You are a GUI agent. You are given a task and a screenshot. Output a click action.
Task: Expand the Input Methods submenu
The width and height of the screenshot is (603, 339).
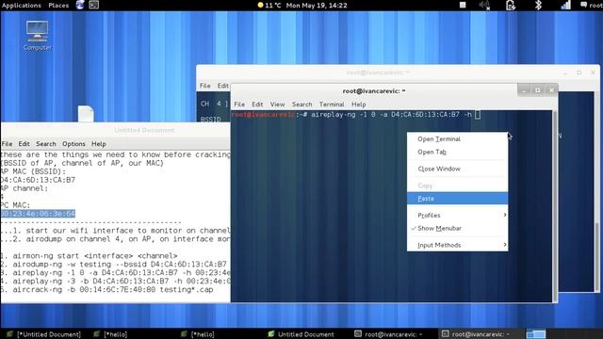(457, 245)
